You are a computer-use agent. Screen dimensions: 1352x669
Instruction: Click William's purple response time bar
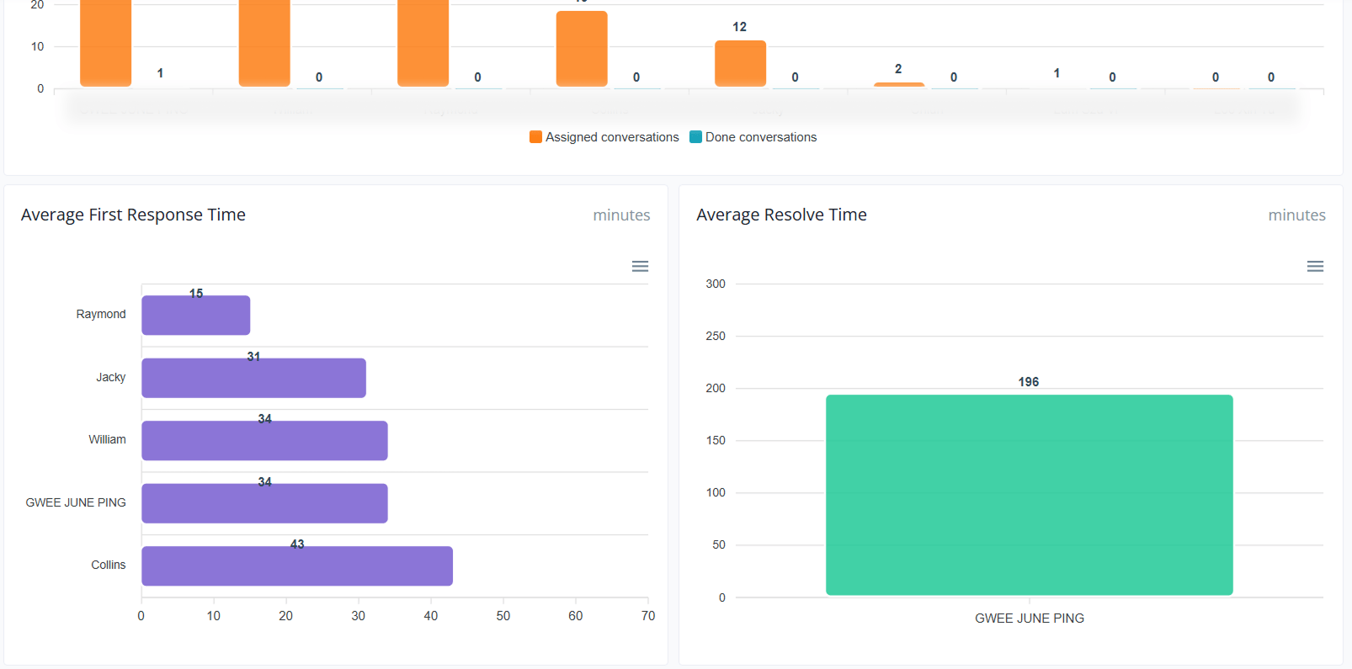coord(264,441)
